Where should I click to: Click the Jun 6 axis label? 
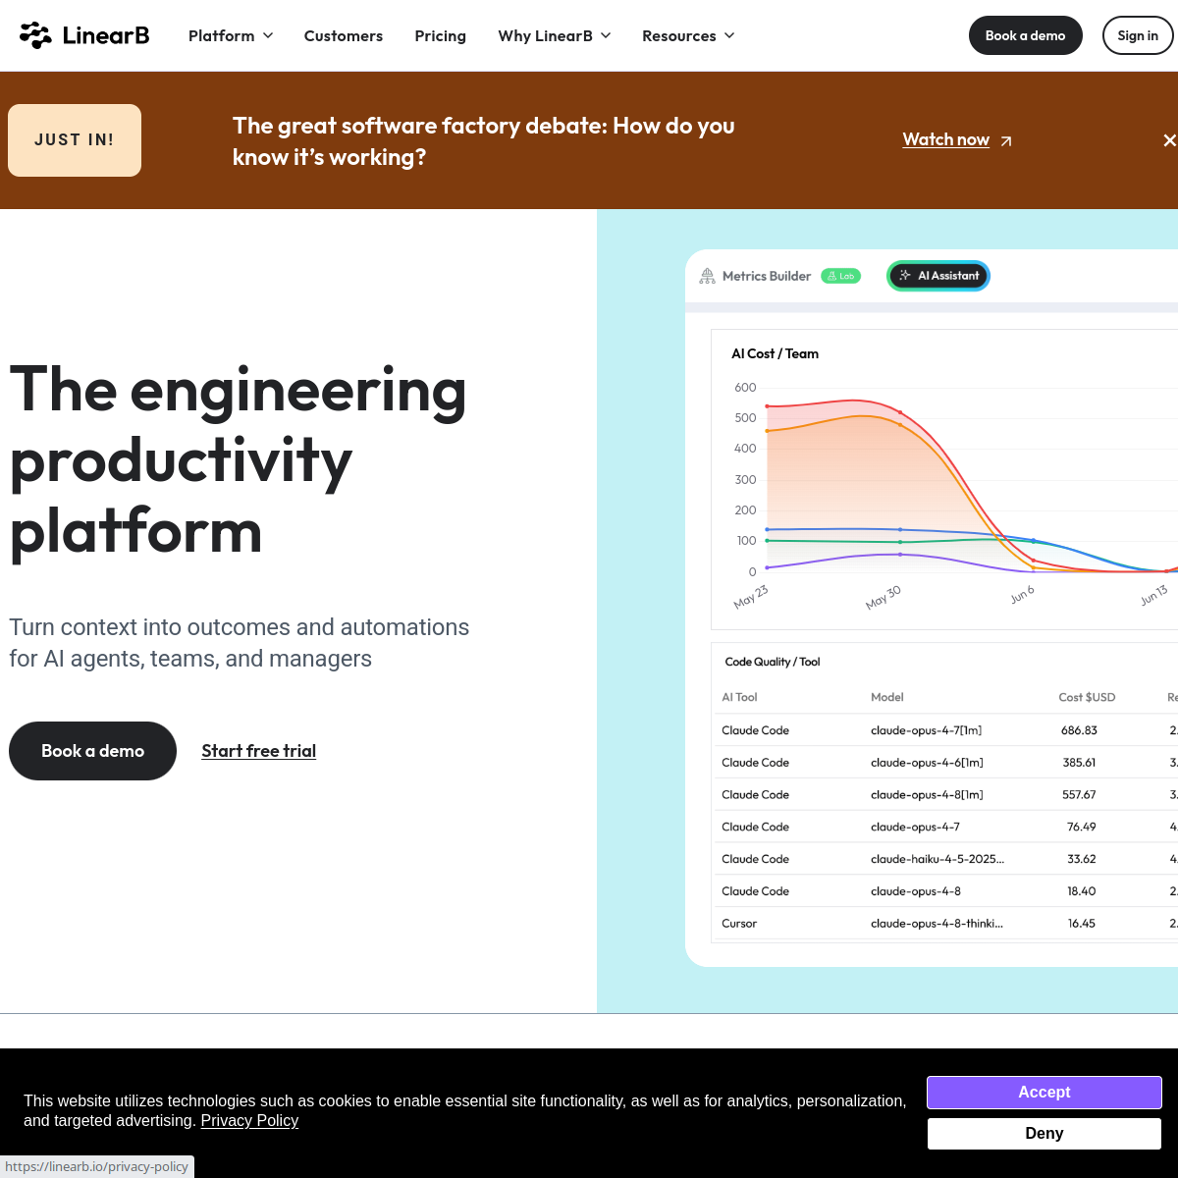coord(1022,595)
